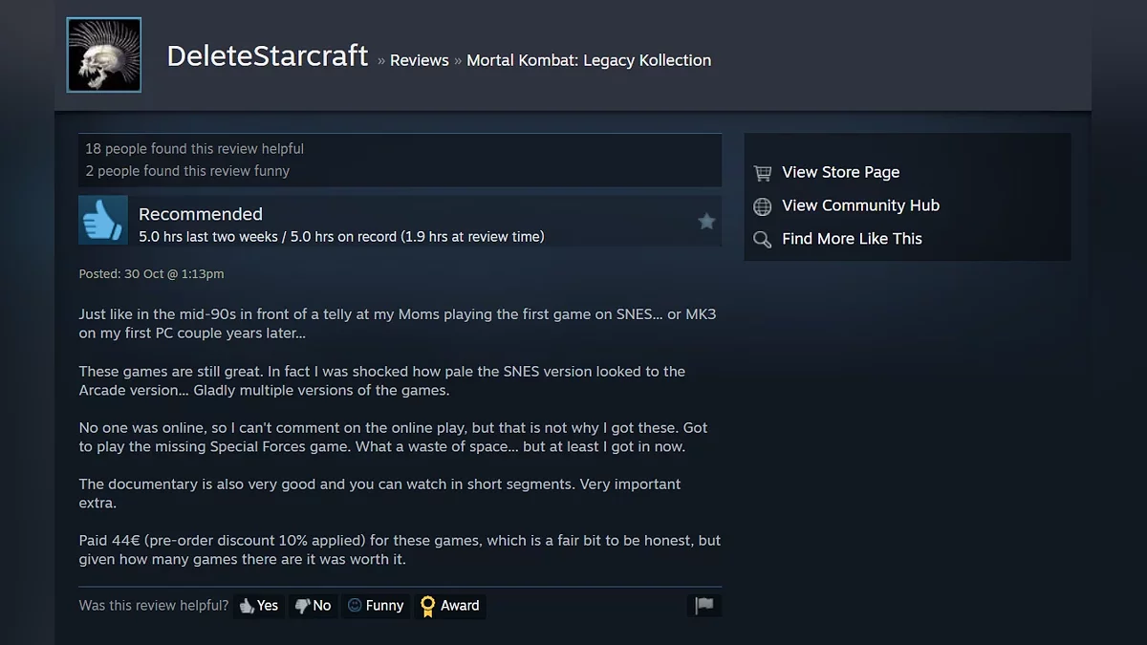The height and width of the screenshot is (645, 1147).
Task: Click the hours on record playtime line
Action: [341, 237]
